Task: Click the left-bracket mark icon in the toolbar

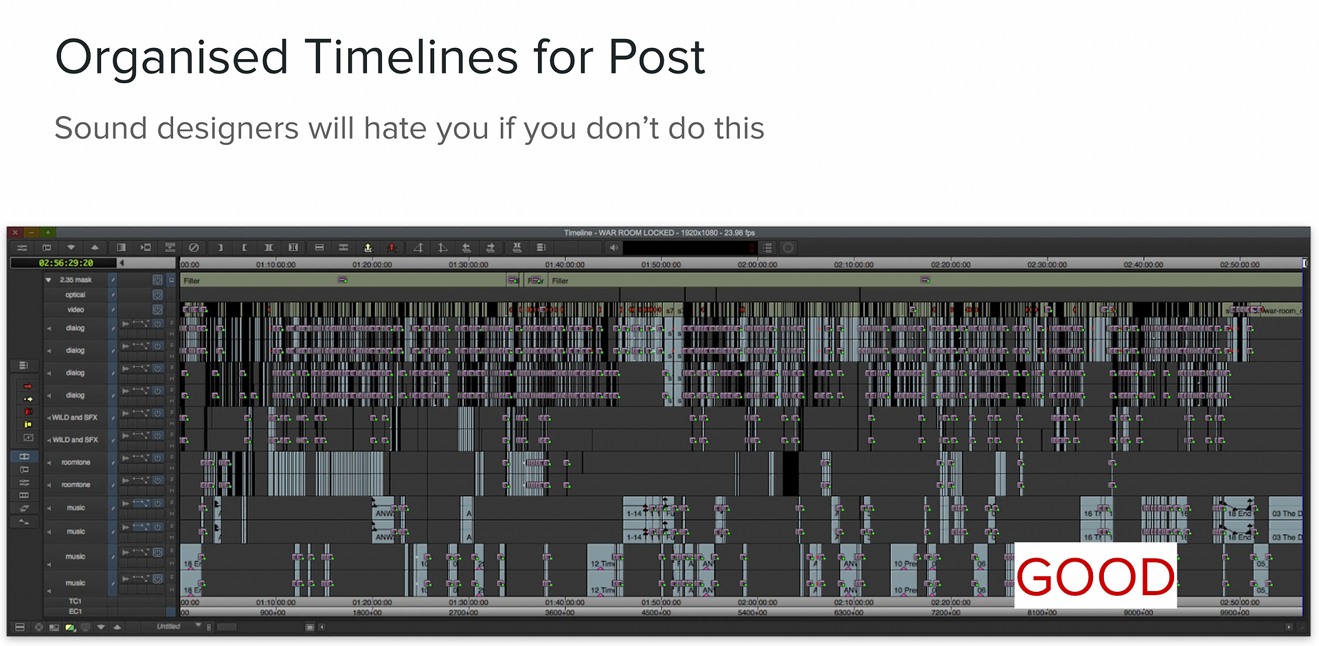Action: coord(244,248)
